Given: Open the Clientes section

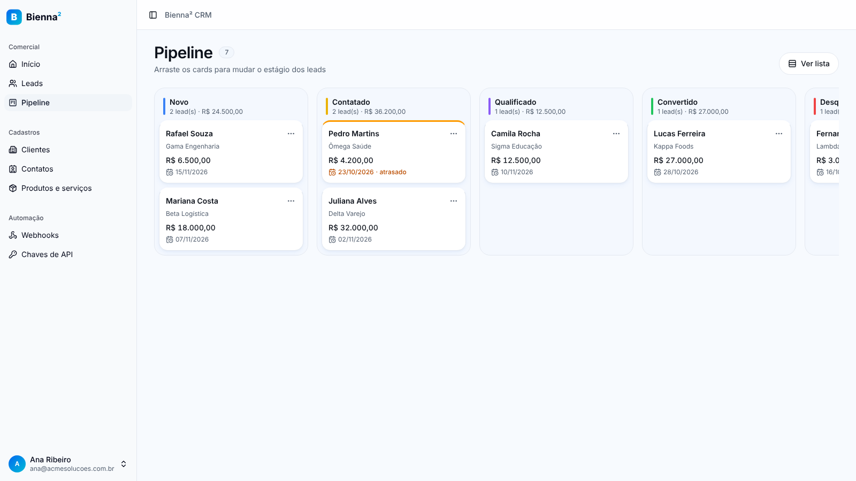Looking at the screenshot, I should [68, 150].
